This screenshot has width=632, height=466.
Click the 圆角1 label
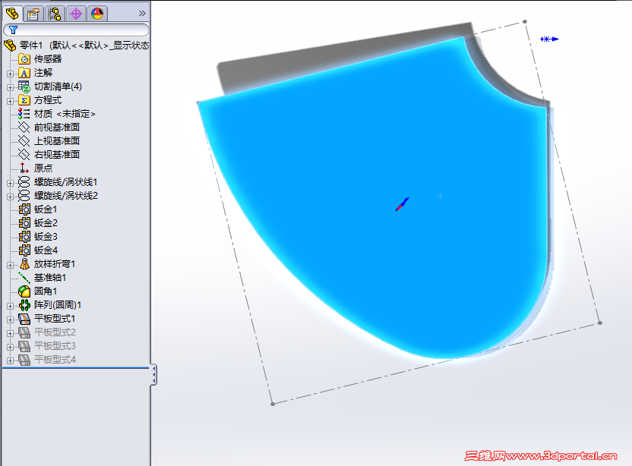pyautogui.click(x=46, y=291)
